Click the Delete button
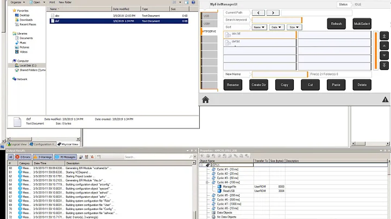Viewport: 391px width, 219px height. [362, 85]
